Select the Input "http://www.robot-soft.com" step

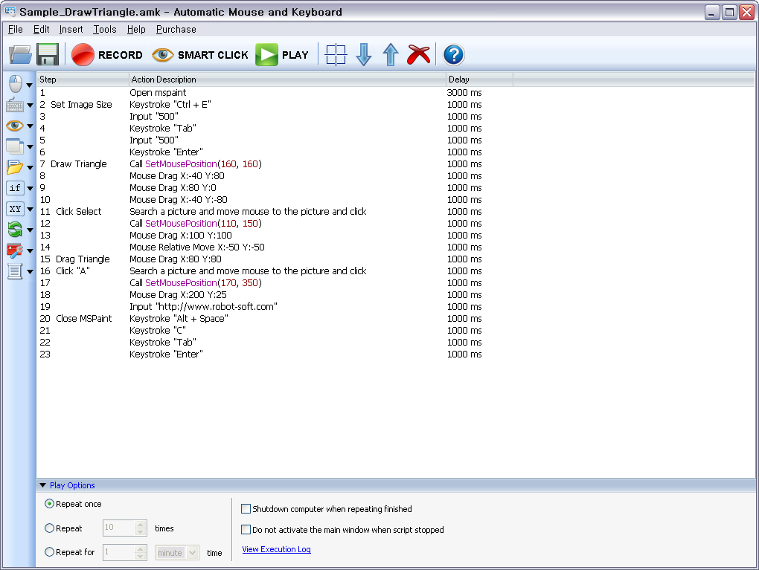pyautogui.click(x=395, y=306)
